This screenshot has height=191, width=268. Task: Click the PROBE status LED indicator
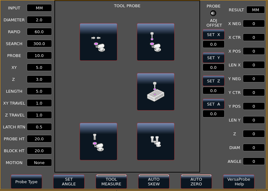[x=213, y=13]
